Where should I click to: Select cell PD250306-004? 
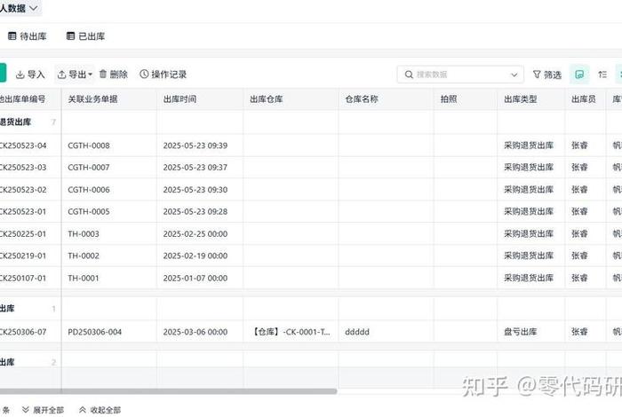pos(94,332)
